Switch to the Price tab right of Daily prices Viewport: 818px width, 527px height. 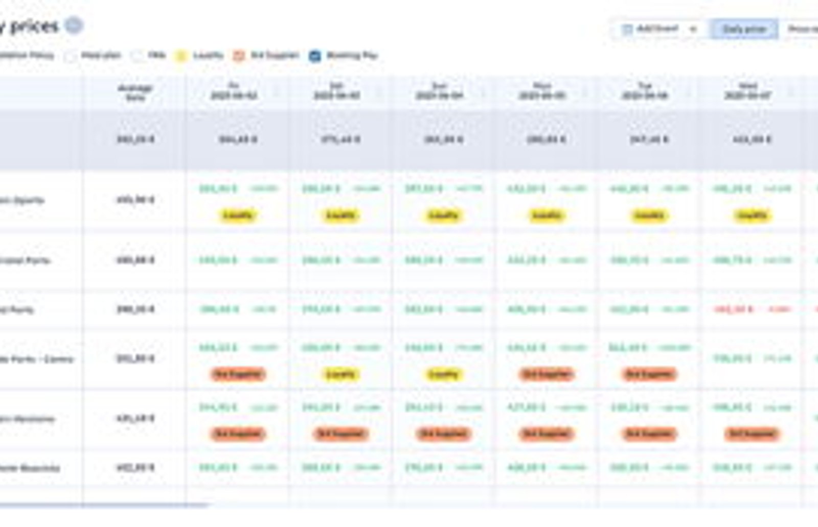point(800,29)
